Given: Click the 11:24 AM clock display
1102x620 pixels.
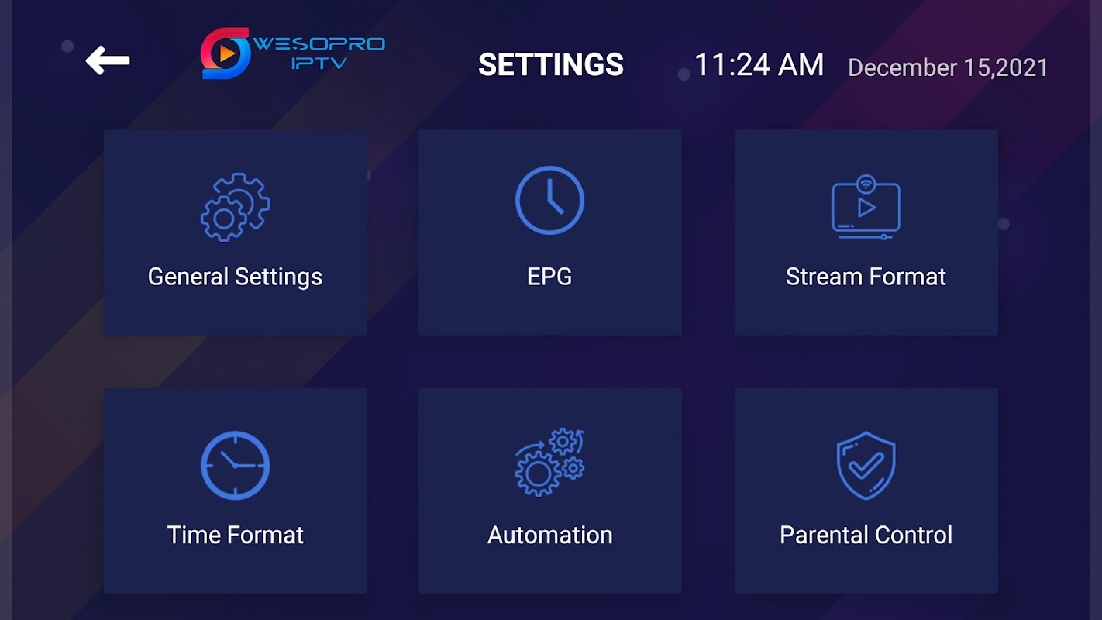Looking at the screenshot, I should 759,65.
